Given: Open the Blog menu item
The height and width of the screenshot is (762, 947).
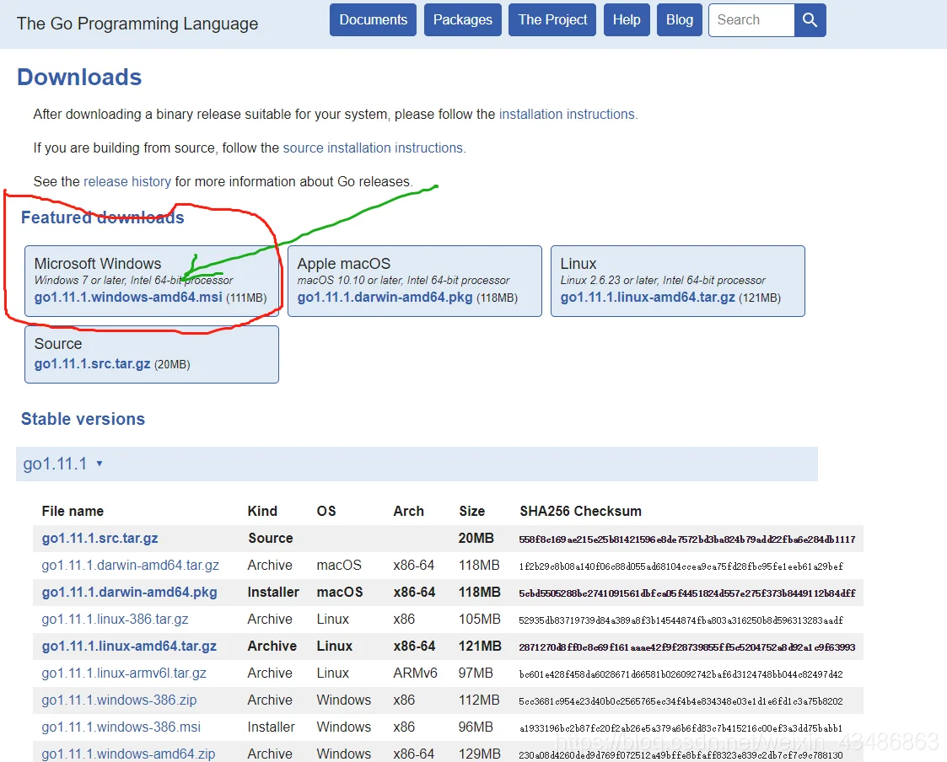Looking at the screenshot, I should coord(680,20).
